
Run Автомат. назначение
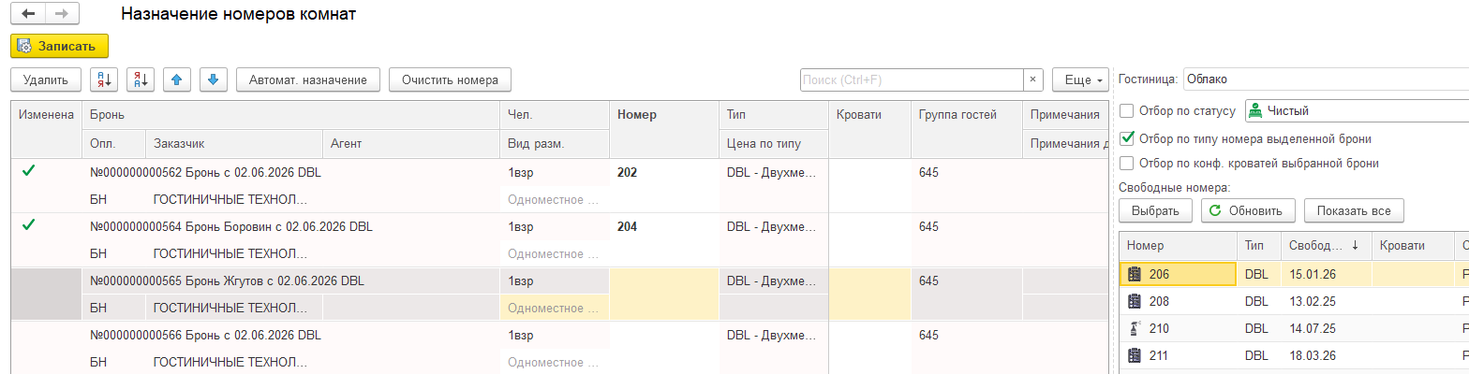[x=308, y=79]
